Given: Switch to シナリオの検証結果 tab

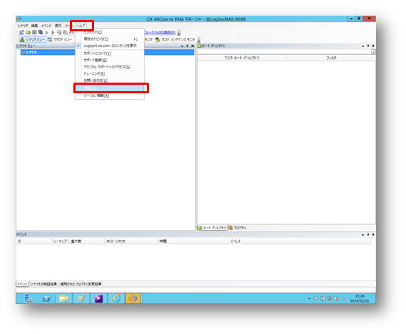Looking at the screenshot, I should click(43, 283).
